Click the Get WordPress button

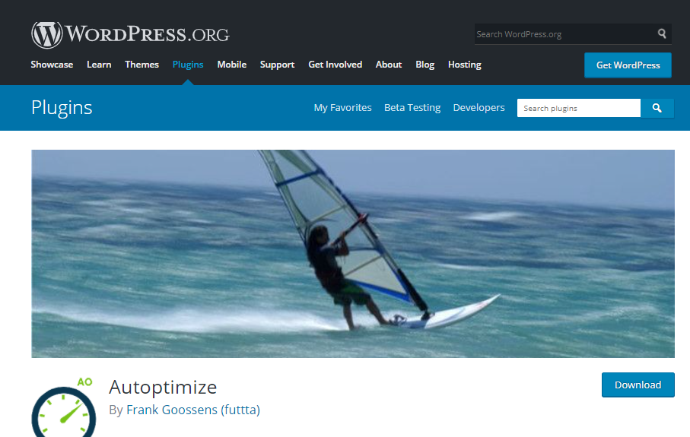pyautogui.click(x=628, y=65)
